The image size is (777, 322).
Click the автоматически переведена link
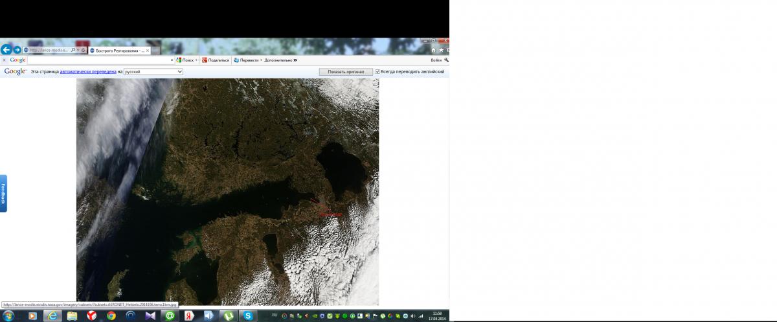pyautogui.click(x=87, y=72)
